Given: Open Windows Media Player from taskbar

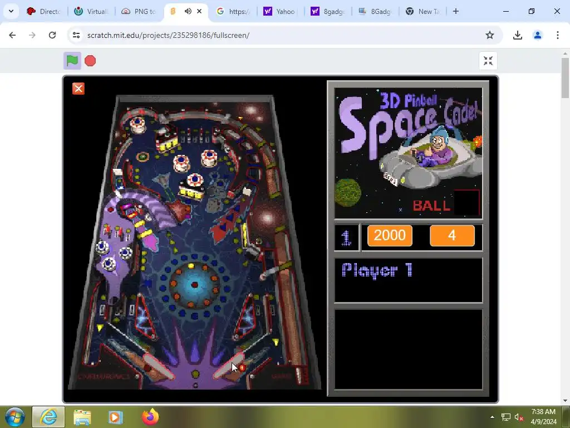Looking at the screenshot, I should coord(116,417).
